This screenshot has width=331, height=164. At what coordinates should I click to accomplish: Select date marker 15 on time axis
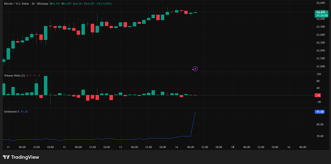pyautogui.click(x=233, y=147)
